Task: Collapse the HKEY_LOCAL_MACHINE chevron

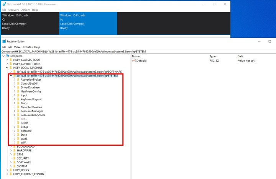Action: [x=7, y=68]
